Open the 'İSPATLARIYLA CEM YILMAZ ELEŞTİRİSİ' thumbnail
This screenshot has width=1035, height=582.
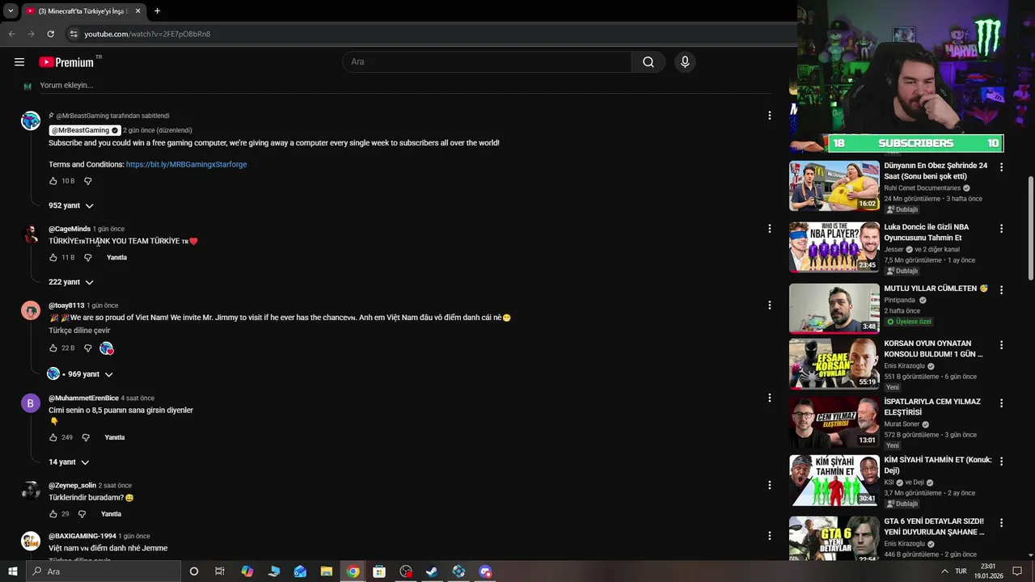click(834, 421)
